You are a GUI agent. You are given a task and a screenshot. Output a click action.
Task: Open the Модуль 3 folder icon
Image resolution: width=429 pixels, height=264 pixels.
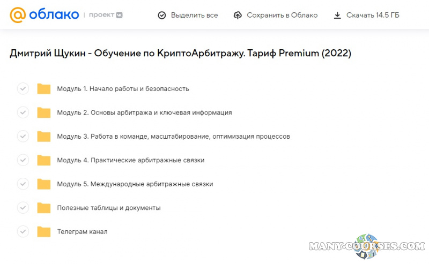pos(43,137)
